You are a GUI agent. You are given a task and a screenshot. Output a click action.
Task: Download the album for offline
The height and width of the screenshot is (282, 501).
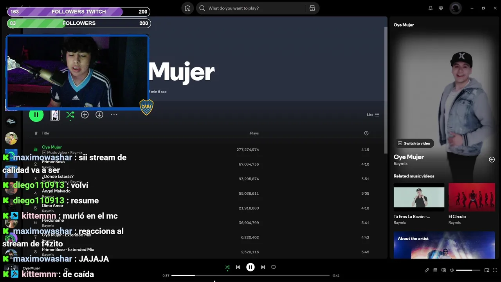(x=99, y=115)
